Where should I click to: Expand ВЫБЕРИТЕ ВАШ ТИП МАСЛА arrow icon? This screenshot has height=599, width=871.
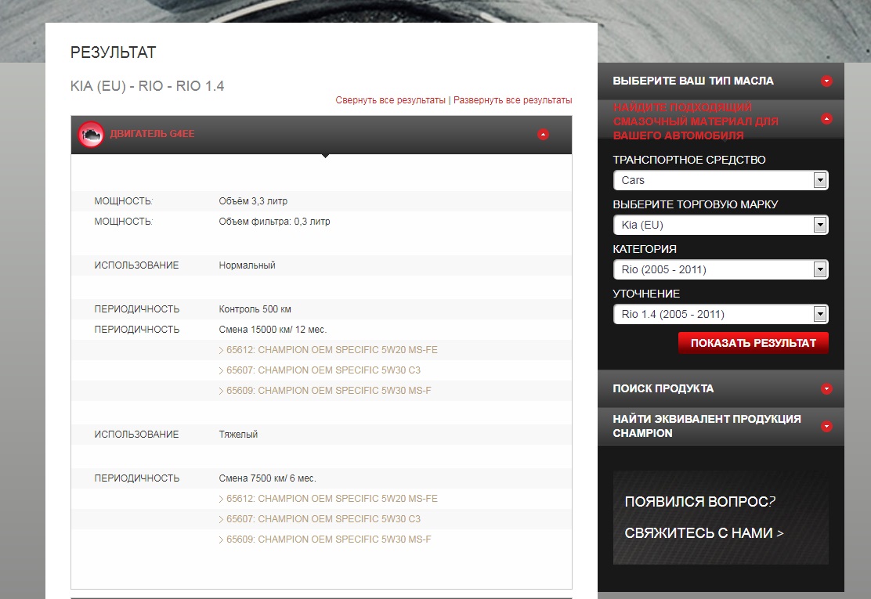tap(826, 81)
